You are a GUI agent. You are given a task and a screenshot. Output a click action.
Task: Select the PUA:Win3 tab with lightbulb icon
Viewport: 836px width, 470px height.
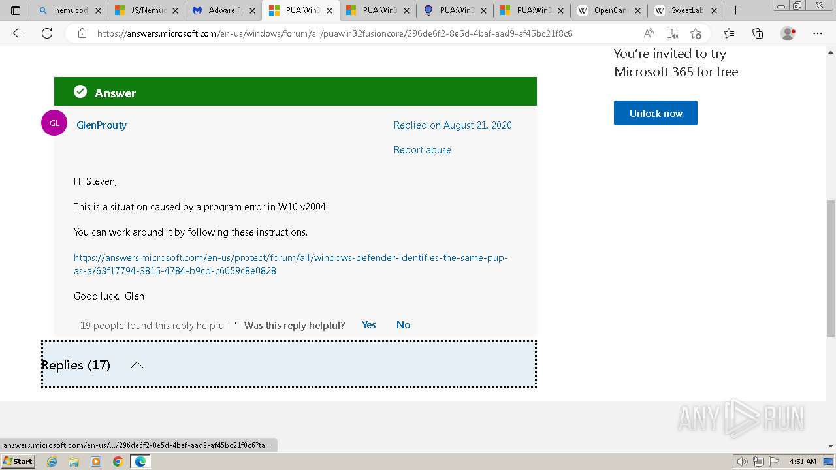pyautogui.click(x=455, y=10)
